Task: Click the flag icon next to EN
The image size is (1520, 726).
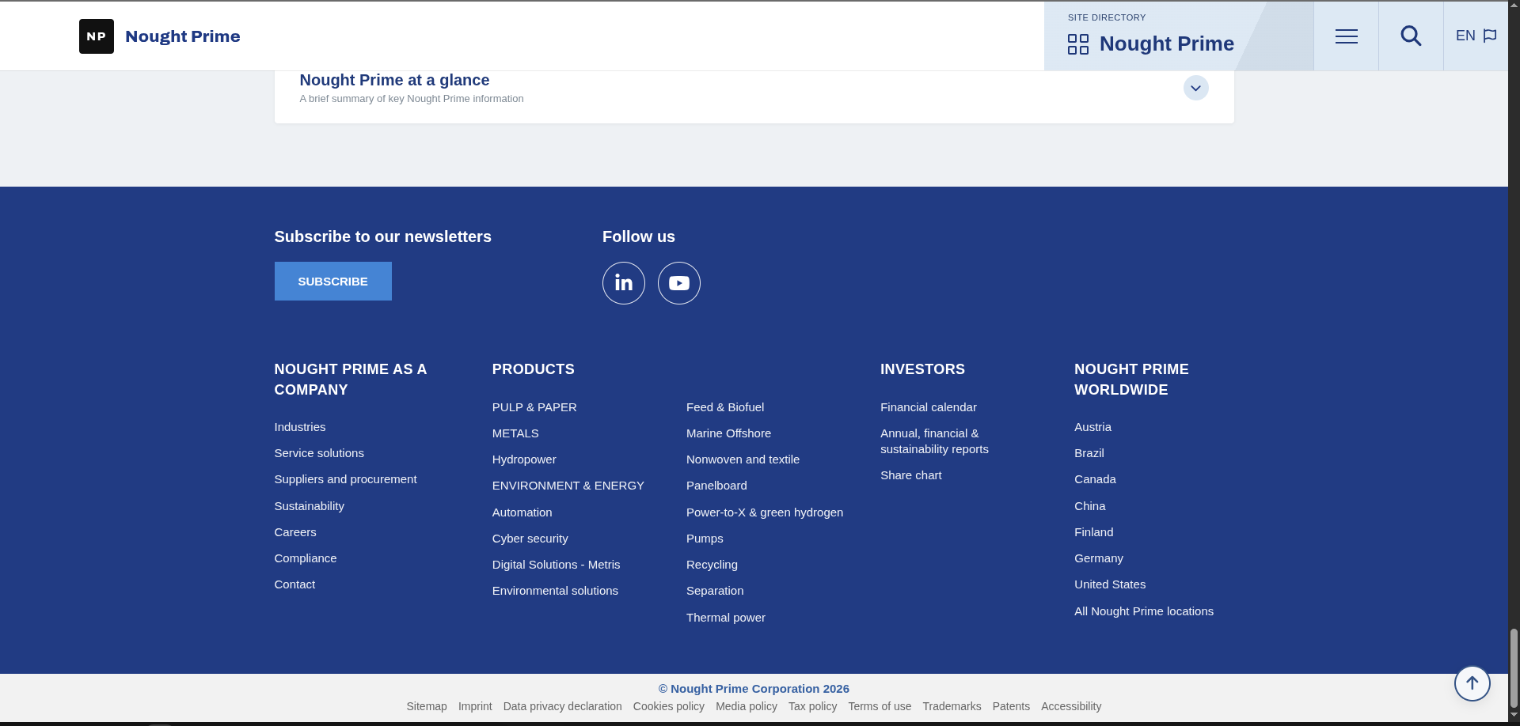Action: [1490, 36]
